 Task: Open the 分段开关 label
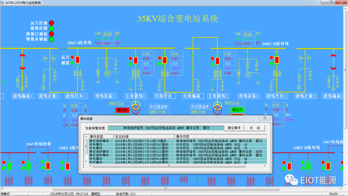click(165, 96)
